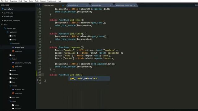The width and height of the screenshot is (198, 111).
Task: Open index.html under models folder
Action: [18, 93]
